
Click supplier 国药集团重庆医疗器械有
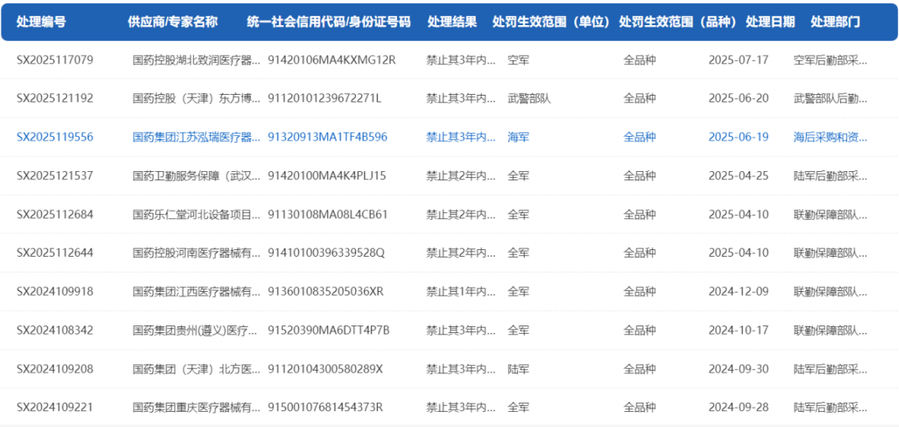[197, 407]
